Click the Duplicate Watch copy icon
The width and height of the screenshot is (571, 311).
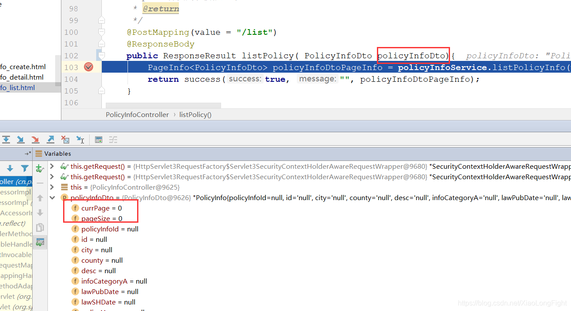coord(40,227)
